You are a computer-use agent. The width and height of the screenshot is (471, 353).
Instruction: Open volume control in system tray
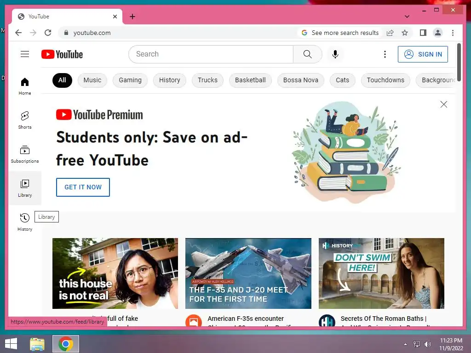pos(427,344)
